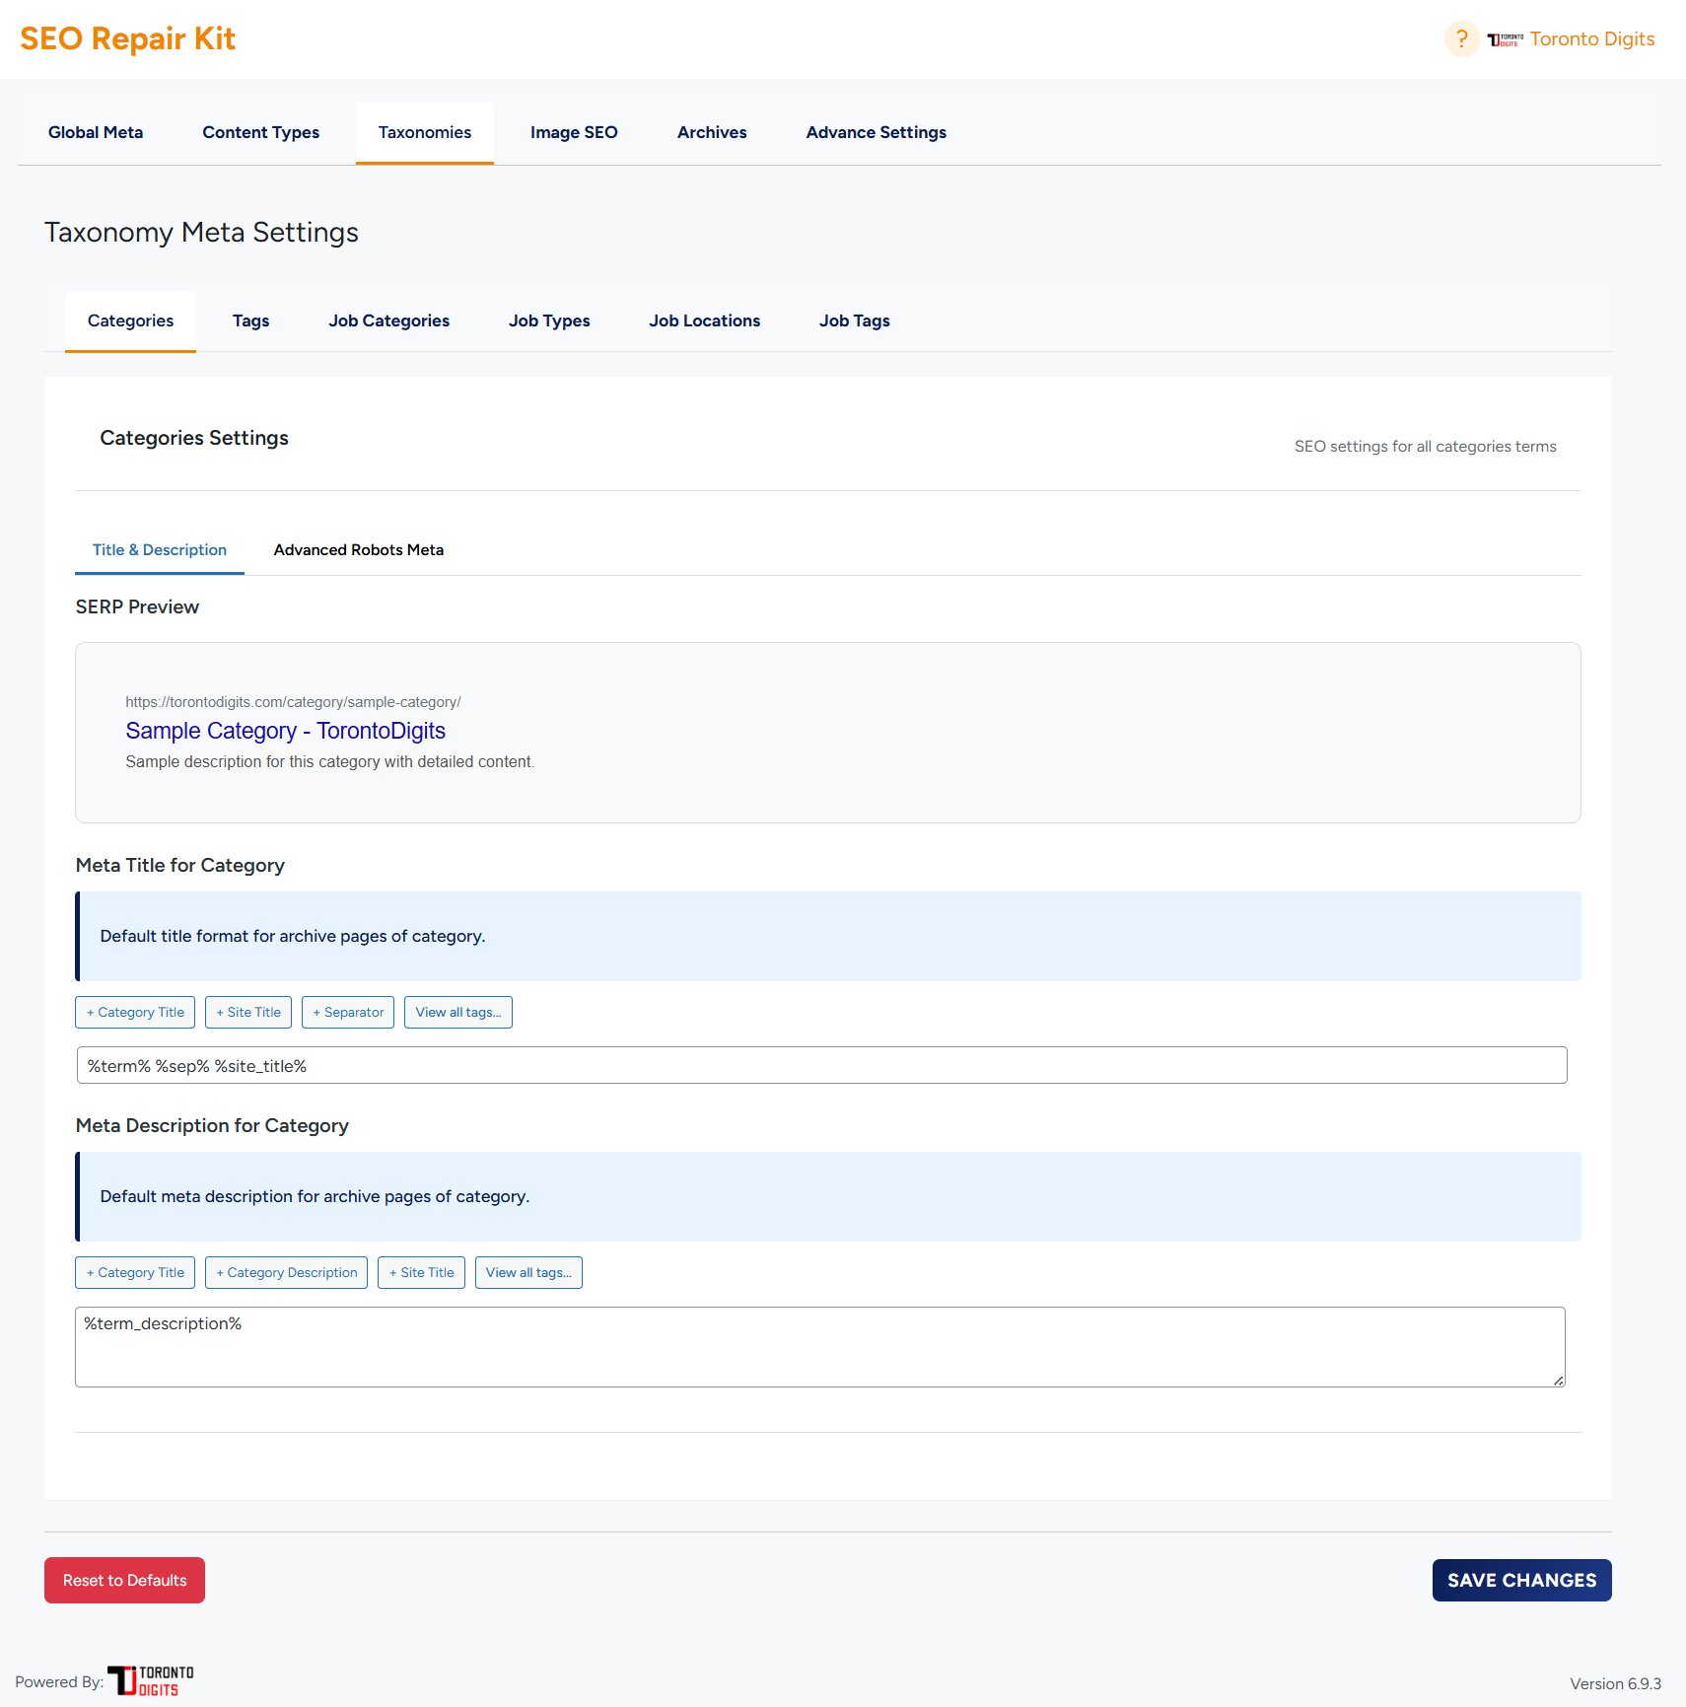Switch to the Job Locations tab

click(x=704, y=320)
